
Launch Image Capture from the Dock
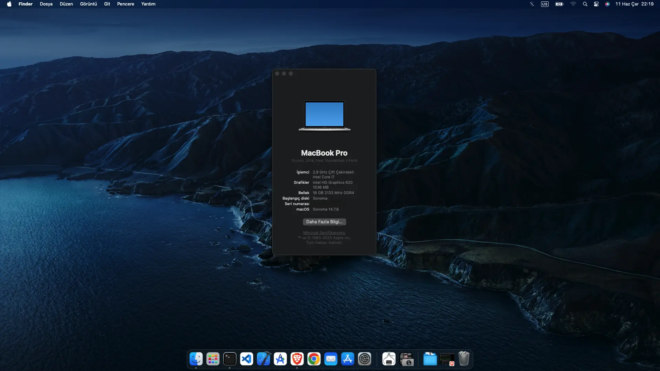tap(406, 359)
